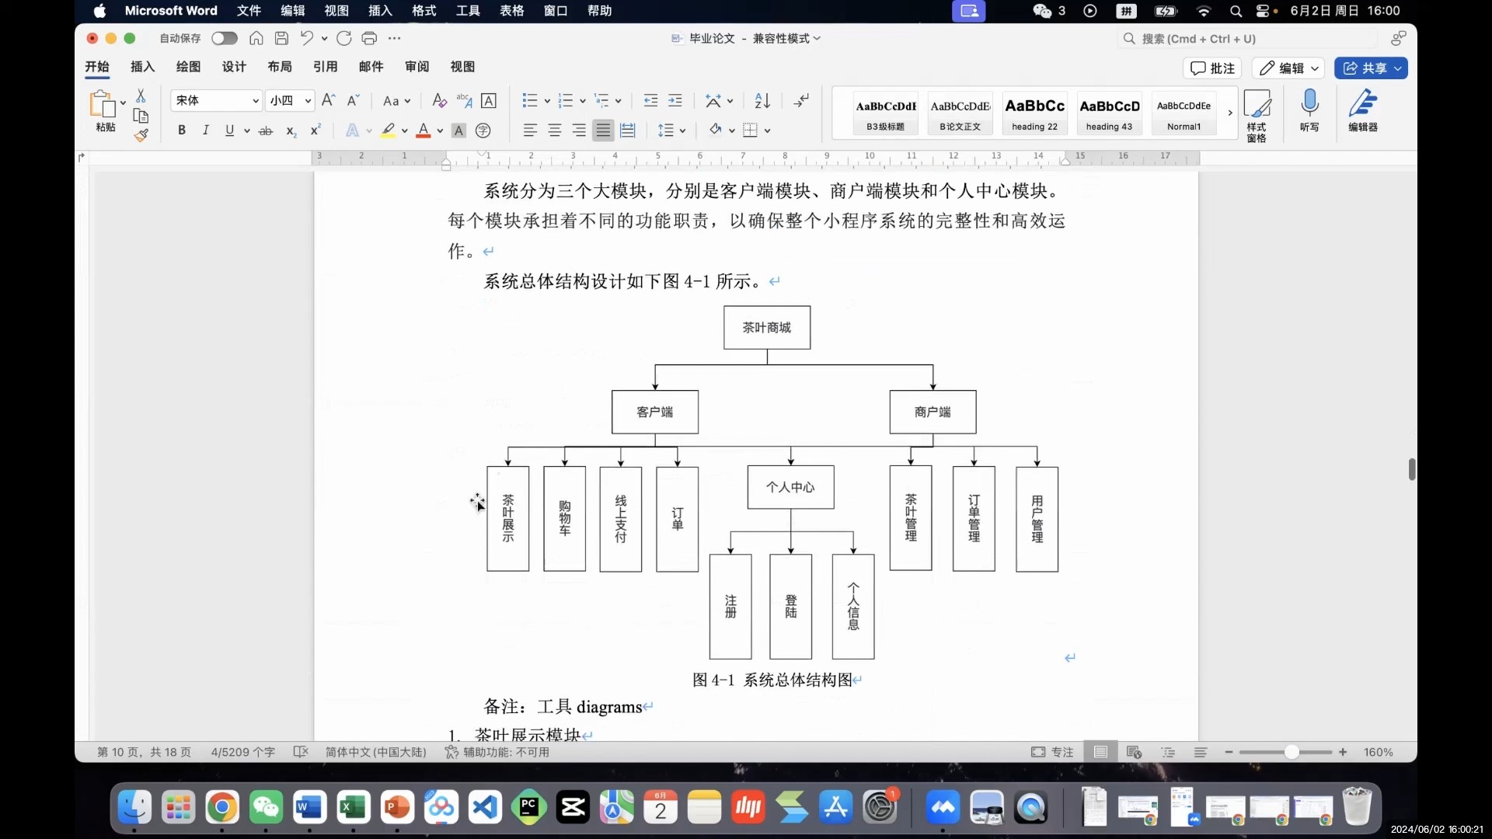The image size is (1492, 839).
Task: Click the center text alignment icon
Action: click(554, 131)
